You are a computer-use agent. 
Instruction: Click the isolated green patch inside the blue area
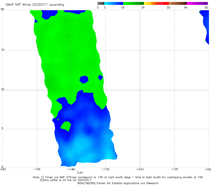[x=66, y=126]
